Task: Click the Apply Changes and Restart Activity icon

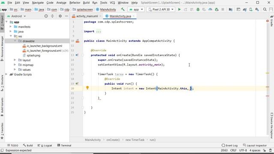Action: pos(185,9)
